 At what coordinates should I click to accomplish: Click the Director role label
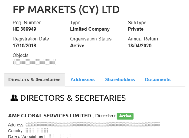pyautogui.click(x=105, y=116)
